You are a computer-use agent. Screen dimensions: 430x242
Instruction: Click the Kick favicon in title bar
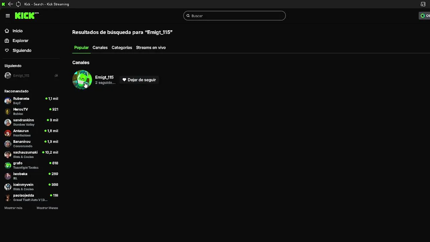3,4
